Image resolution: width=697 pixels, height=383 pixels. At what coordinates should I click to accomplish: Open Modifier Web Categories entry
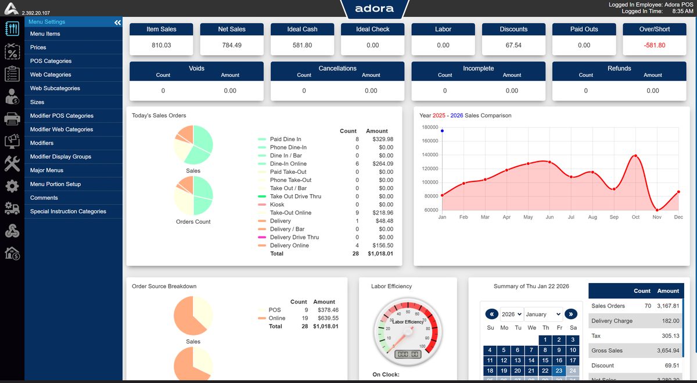73,129
